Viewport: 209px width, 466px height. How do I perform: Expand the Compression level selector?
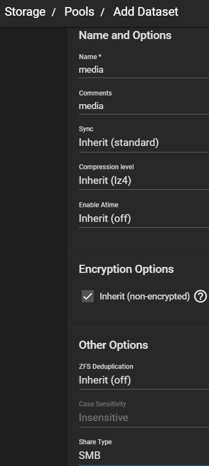click(x=144, y=181)
